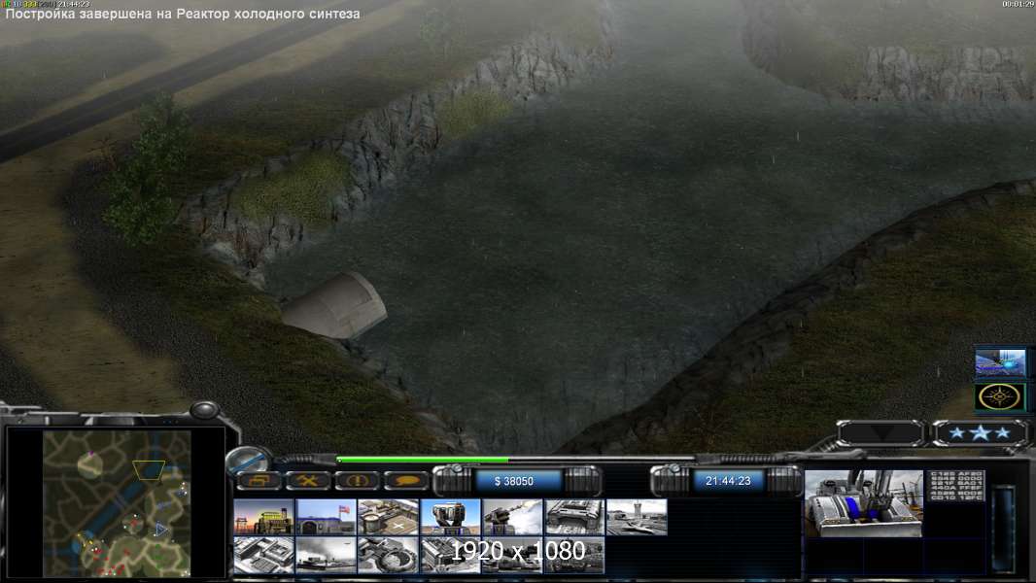Click the 21:44:23 clock display

pyautogui.click(x=728, y=481)
